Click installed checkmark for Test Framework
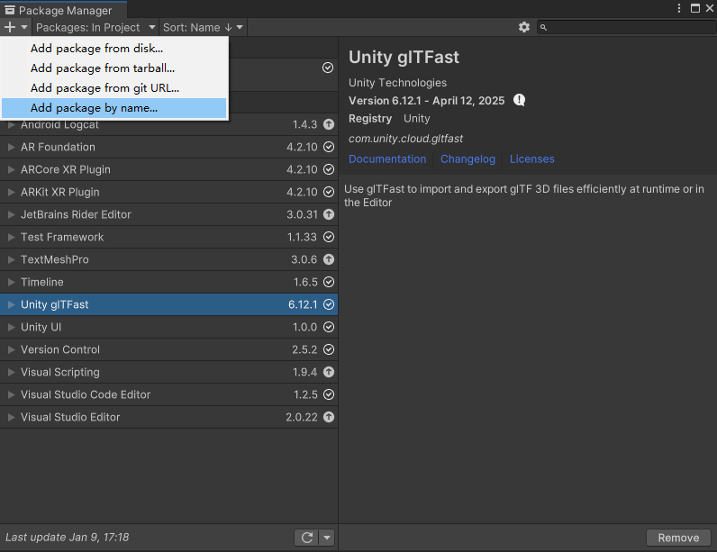This screenshot has width=717, height=552. point(329,237)
